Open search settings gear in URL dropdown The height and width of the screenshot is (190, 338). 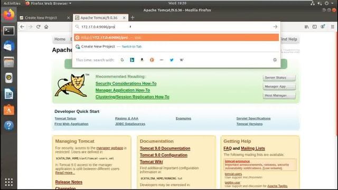click(275, 60)
